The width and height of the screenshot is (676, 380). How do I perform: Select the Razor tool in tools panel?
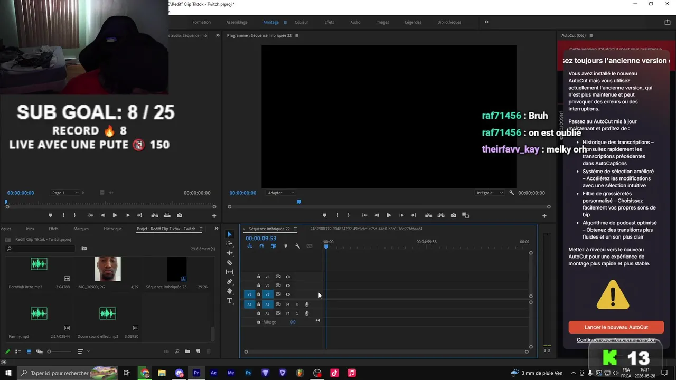pos(229,262)
